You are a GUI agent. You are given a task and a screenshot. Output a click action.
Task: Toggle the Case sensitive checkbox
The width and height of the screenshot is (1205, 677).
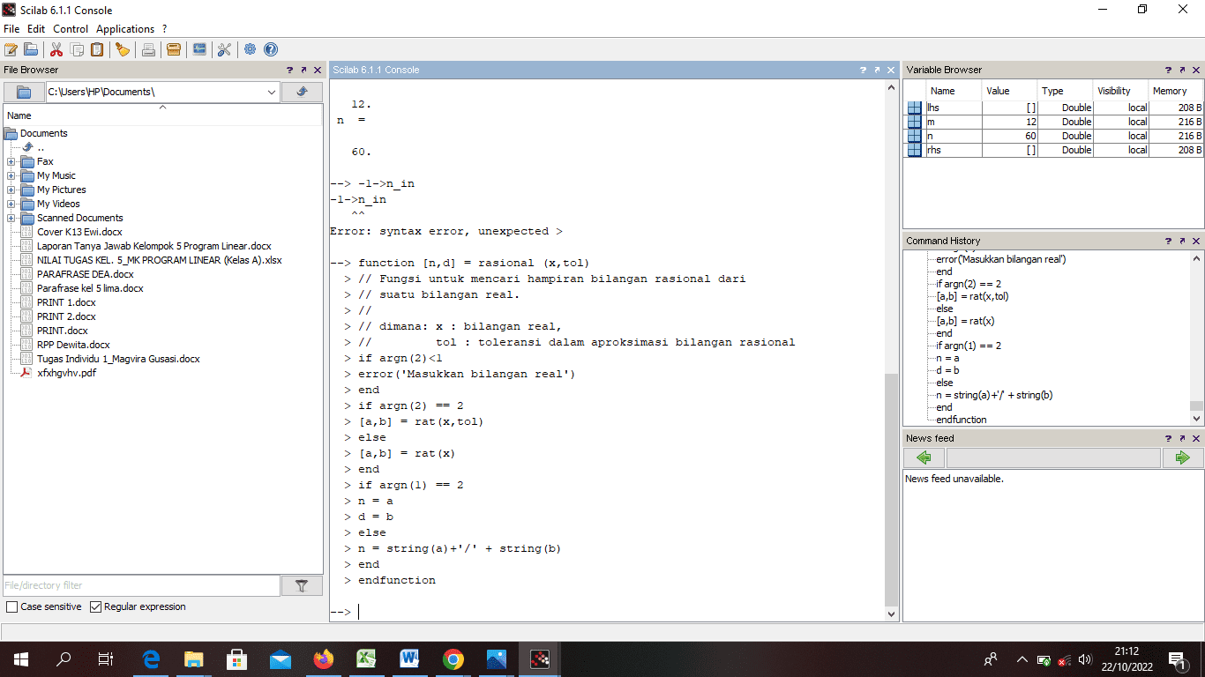pyautogui.click(x=12, y=606)
